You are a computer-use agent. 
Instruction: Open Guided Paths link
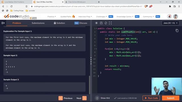pyautogui.click(x=66, y=16)
